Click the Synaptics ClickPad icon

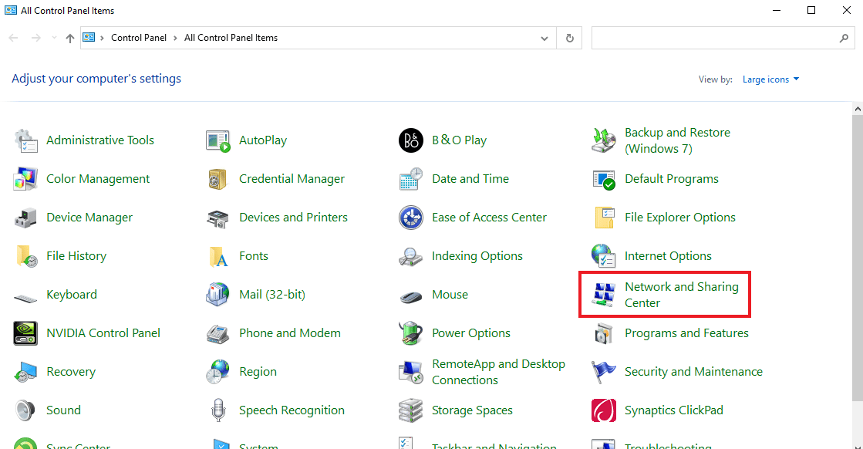(603, 410)
